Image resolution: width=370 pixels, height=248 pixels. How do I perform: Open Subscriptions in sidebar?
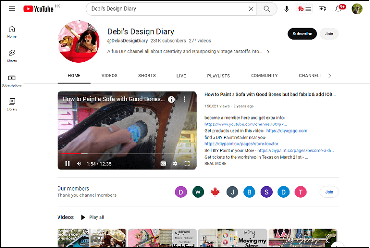(x=12, y=80)
